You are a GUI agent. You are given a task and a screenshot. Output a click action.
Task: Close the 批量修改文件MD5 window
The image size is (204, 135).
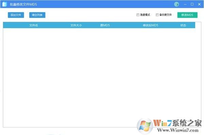(199, 4)
